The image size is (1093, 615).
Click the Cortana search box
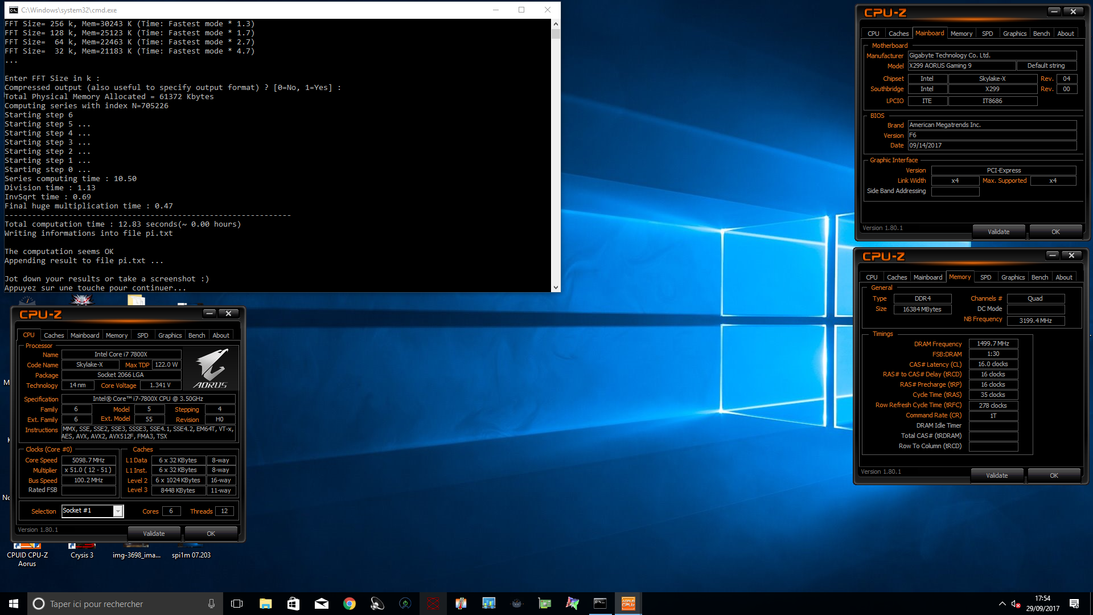point(124,604)
